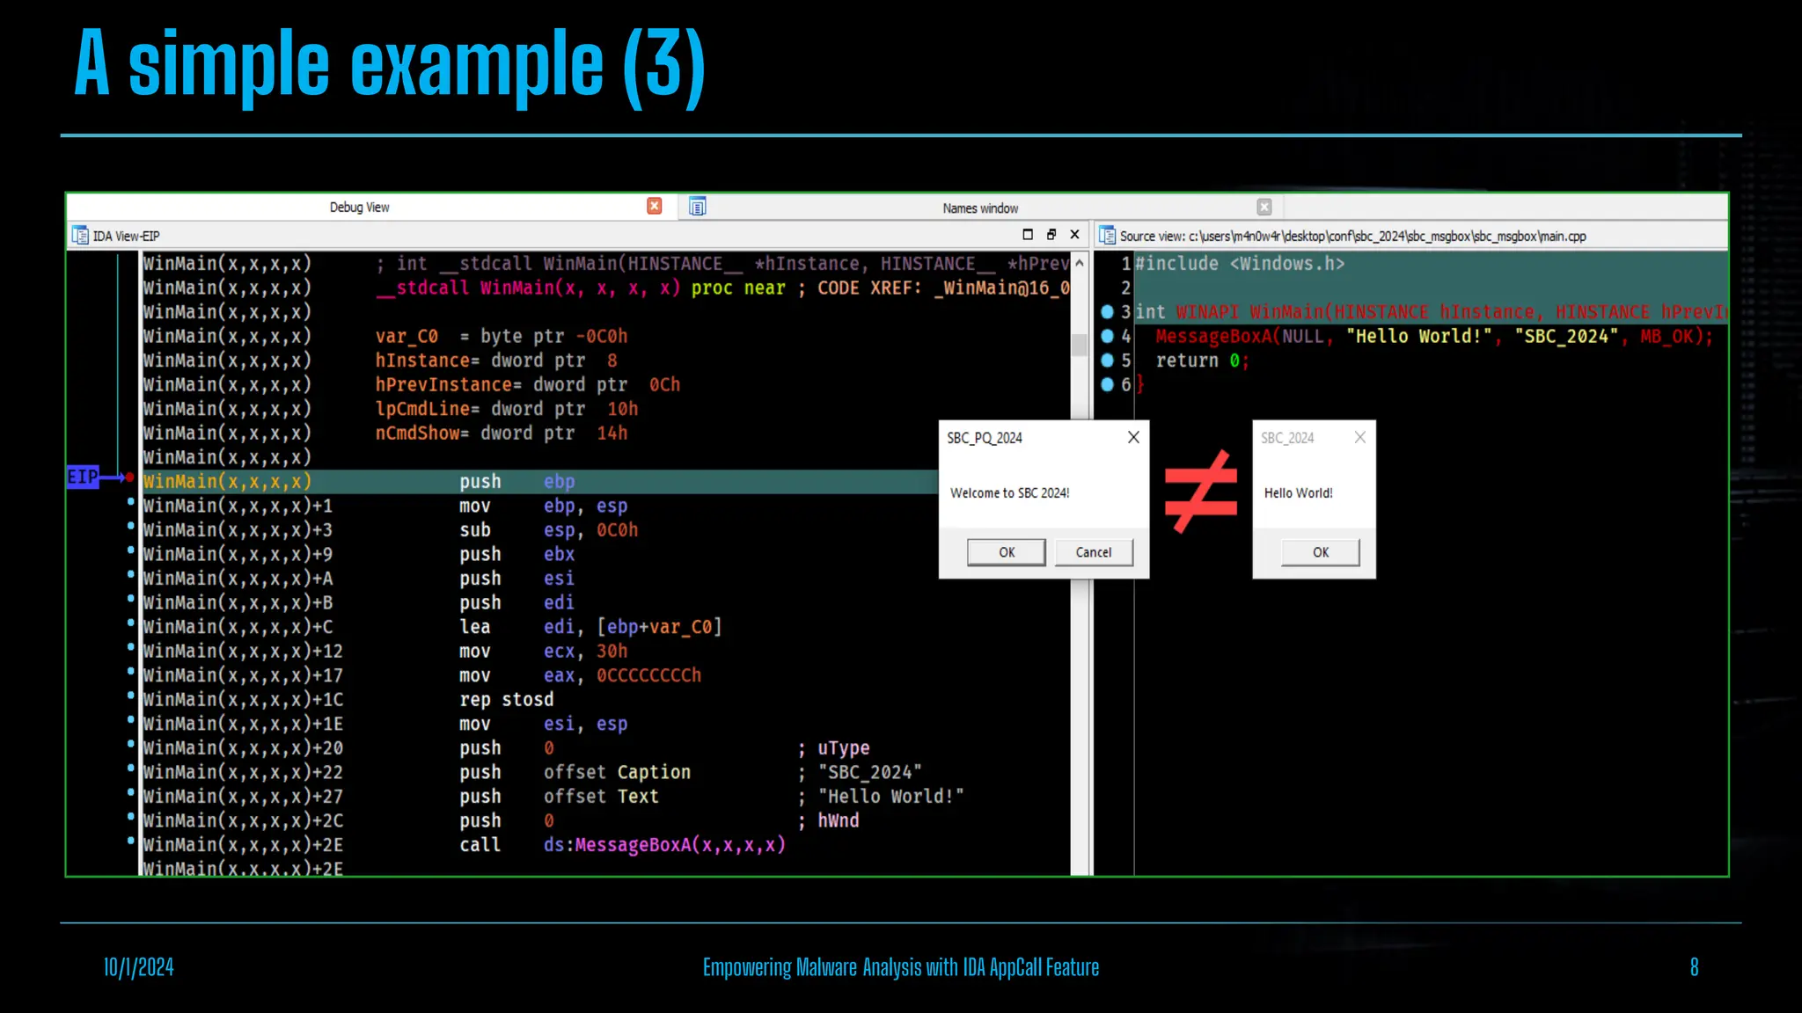Click 'lea edi, [ebp+var_C0]' instruction

pos(590,627)
